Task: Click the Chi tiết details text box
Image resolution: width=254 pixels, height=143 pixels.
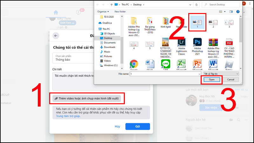Action: tap(101, 81)
